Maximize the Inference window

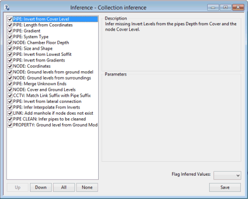[225, 7]
